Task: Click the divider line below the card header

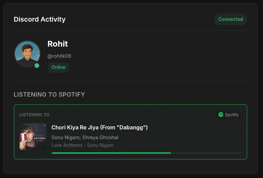Action: [x=130, y=31]
